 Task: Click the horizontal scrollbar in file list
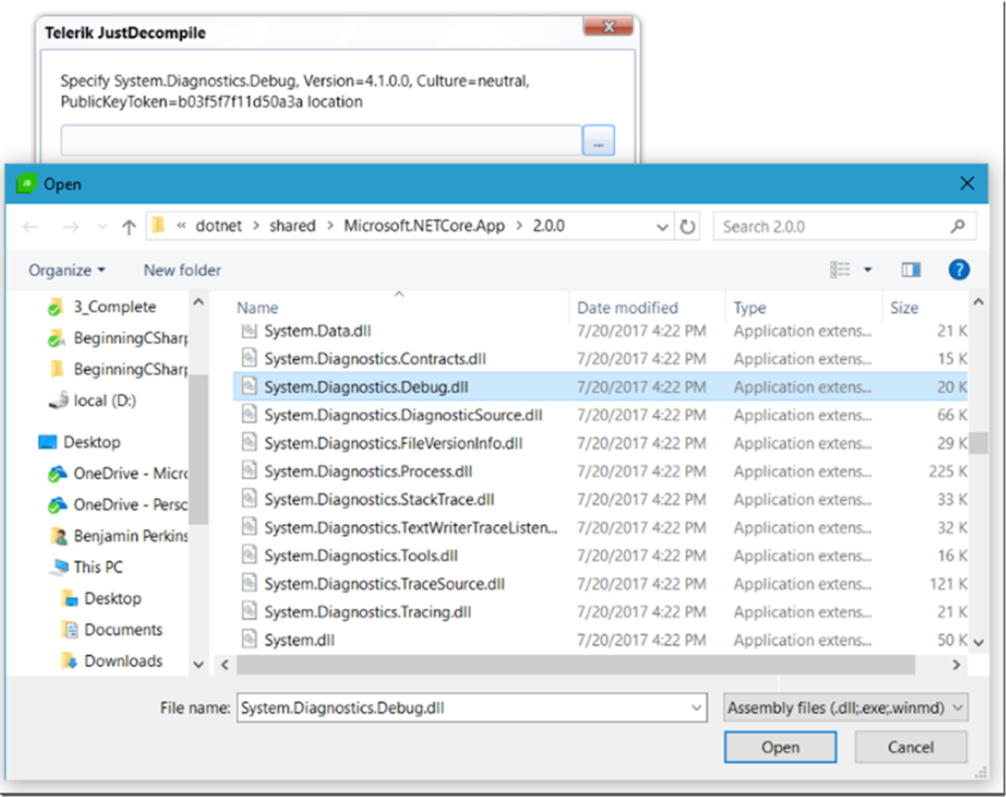575,665
